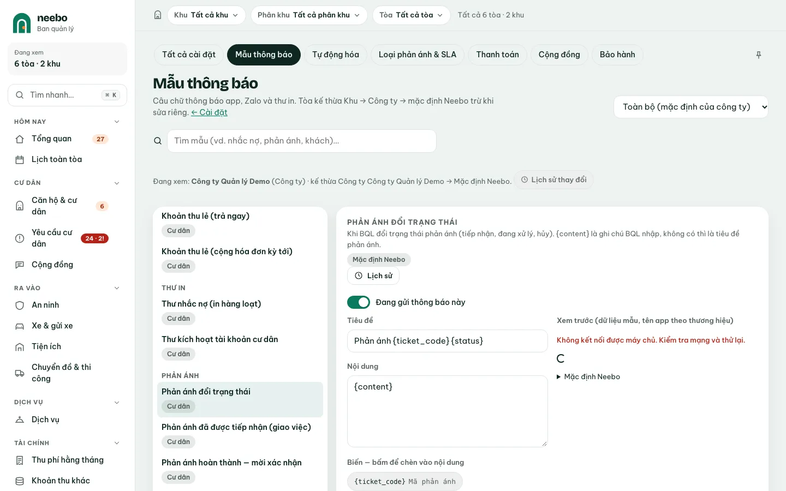Click the Nội dung content textarea

coord(448,411)
